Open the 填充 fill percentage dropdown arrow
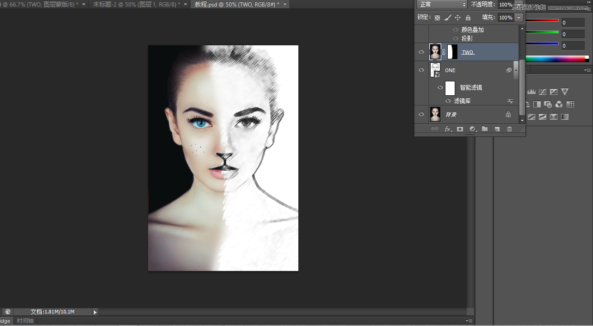Screen dimensions: 593x326 (519, 18)
